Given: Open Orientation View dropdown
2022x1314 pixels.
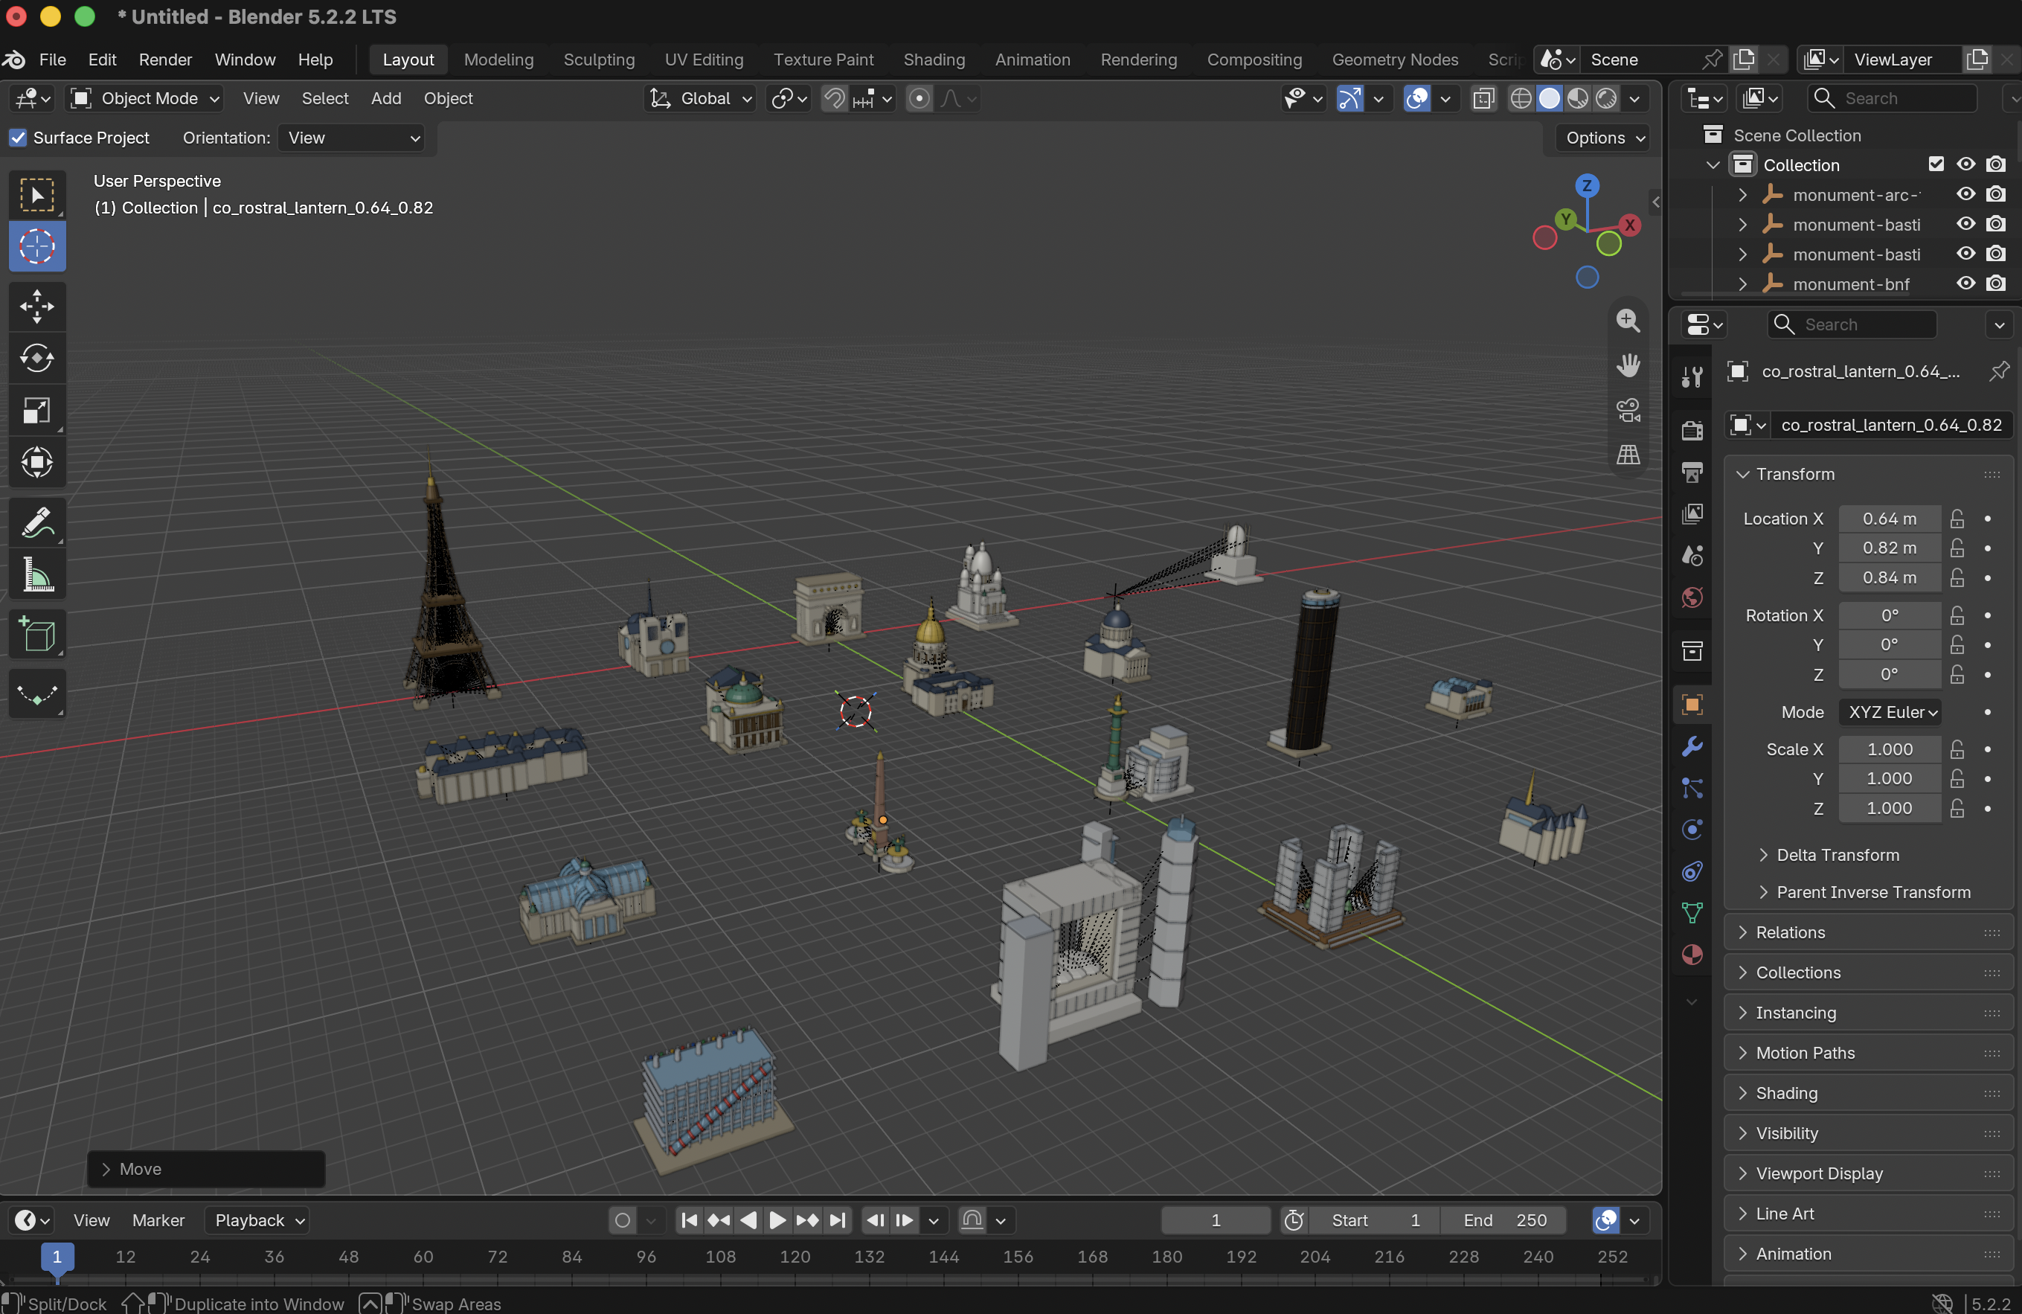Looking at the screenshot, I should [352, 138].
